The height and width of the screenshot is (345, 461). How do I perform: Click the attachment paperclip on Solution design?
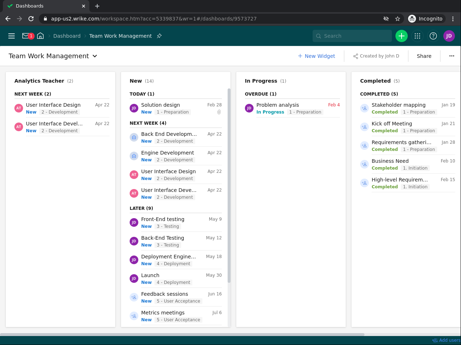point(219,112)
